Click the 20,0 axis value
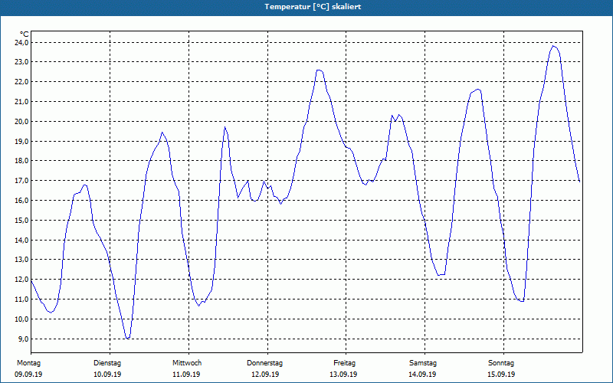The width and height of the screenshot is (613, 383). pyautogui.click(x=21, y=121)
